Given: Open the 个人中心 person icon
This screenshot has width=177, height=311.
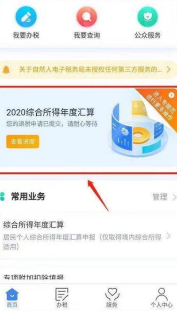Looking at the screenshot, I should coord(162,294).
